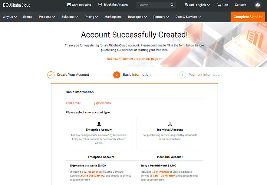Expand the Solutions menu
The image size is (267, 185).
click(x=70, y=17)
